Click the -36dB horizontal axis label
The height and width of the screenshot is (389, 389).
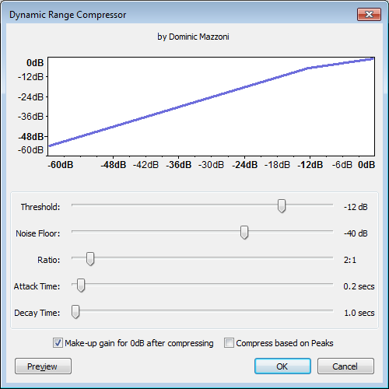(179, 165)
